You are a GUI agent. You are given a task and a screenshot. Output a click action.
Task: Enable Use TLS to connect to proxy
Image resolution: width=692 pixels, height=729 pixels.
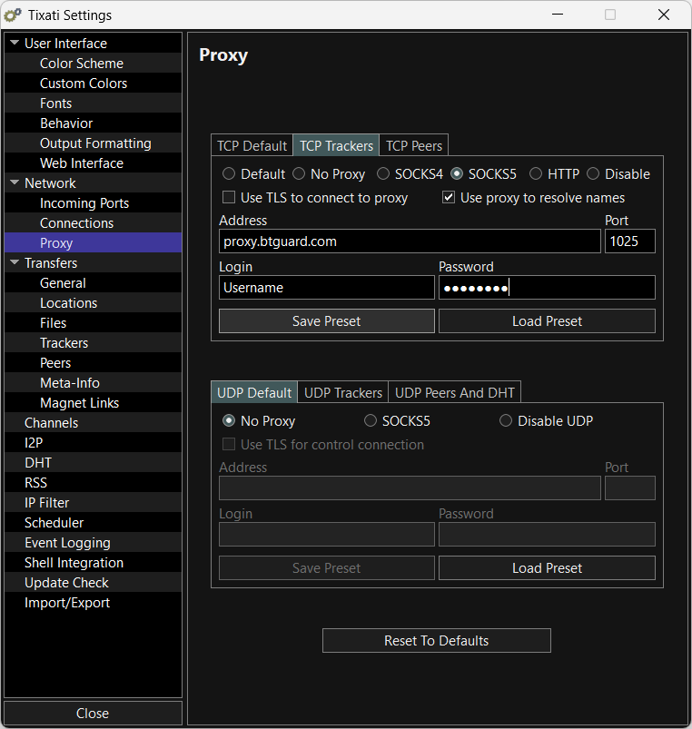tap(229, 198)
